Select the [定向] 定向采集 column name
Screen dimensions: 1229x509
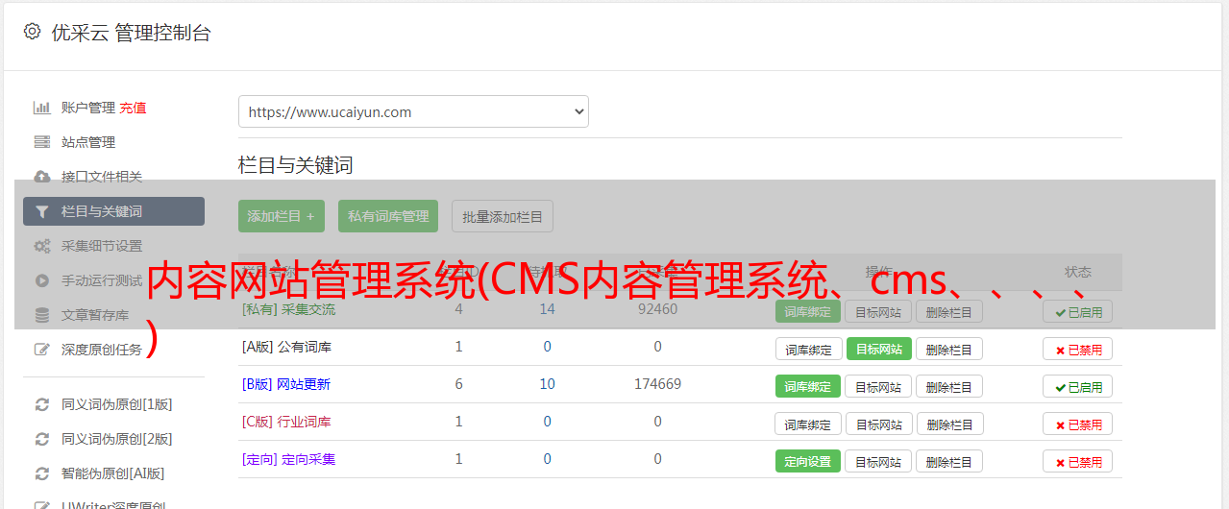point(289,459)
